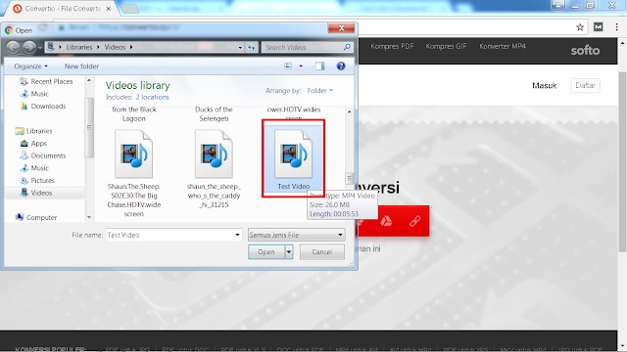
Task: Click the help question mark icon
Action: pos(341,66)
